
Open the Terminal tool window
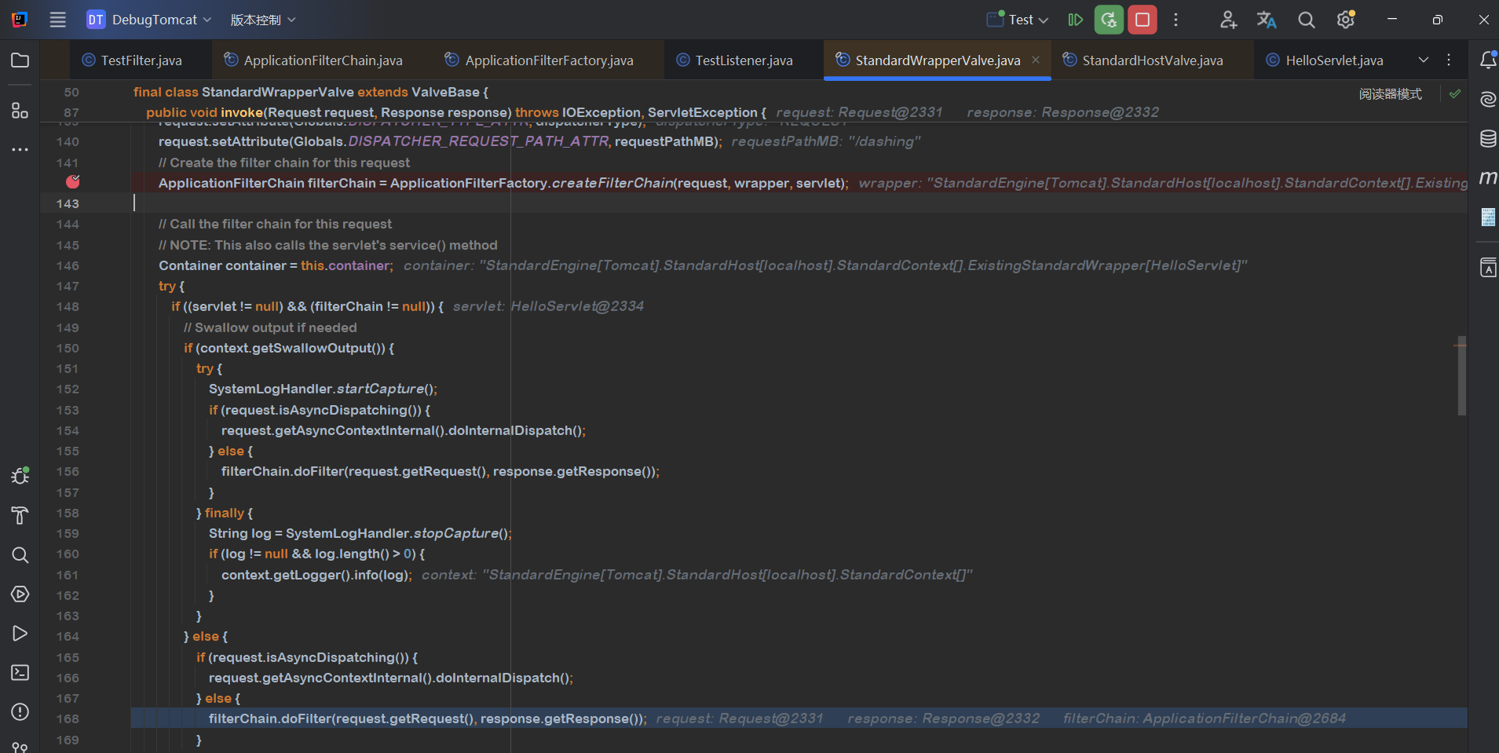(20, 672)
